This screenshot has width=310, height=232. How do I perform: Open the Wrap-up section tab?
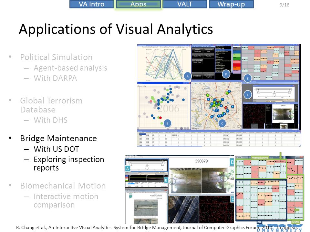(231, 4)
